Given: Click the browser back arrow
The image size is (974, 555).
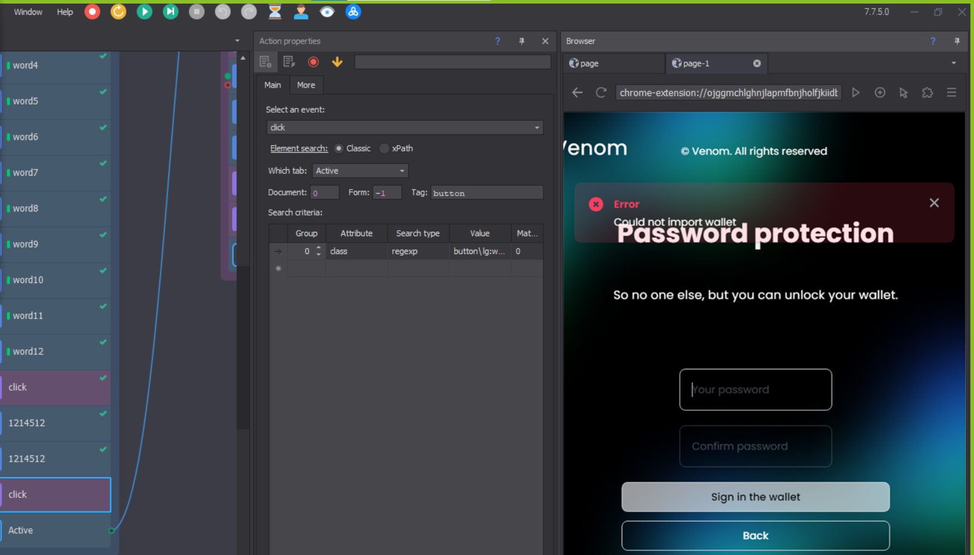Looking at the screenshot, I should pos(577,92).
